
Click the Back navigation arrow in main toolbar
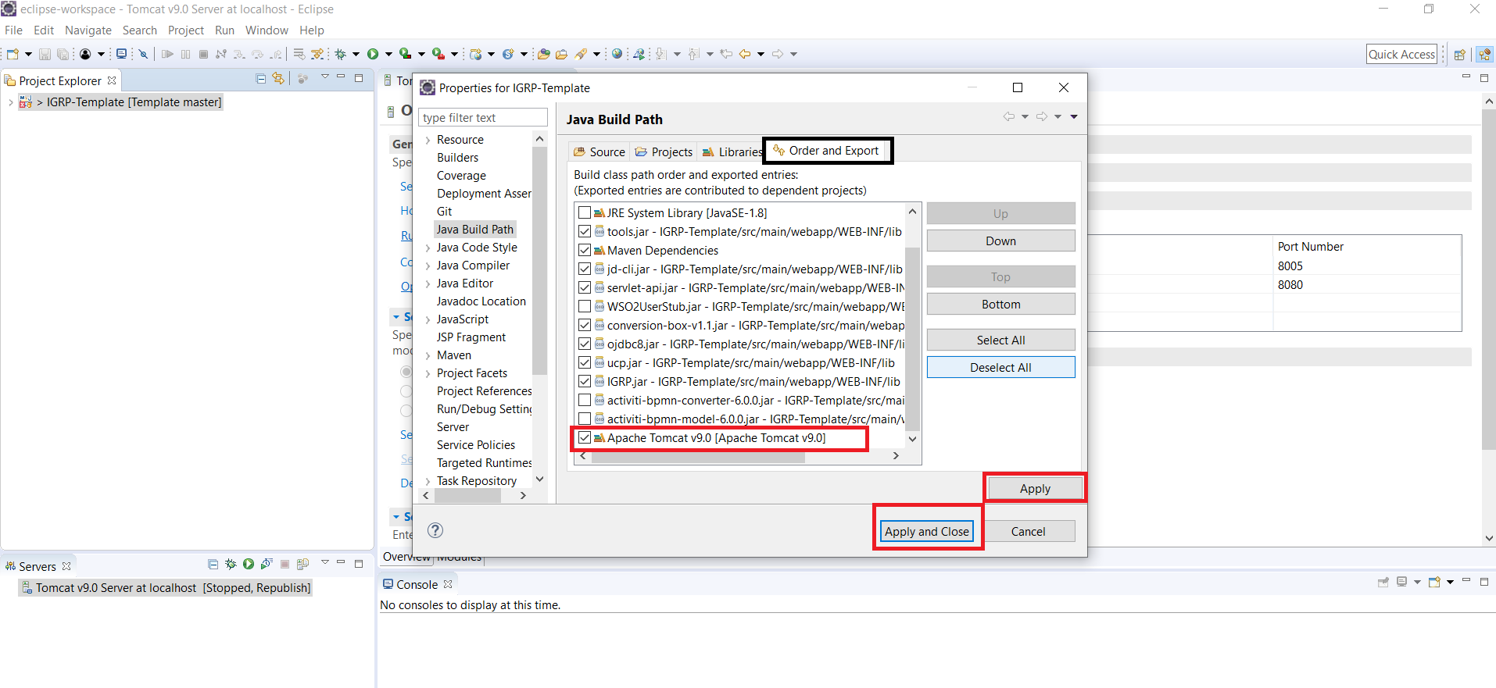click(745, 54)
